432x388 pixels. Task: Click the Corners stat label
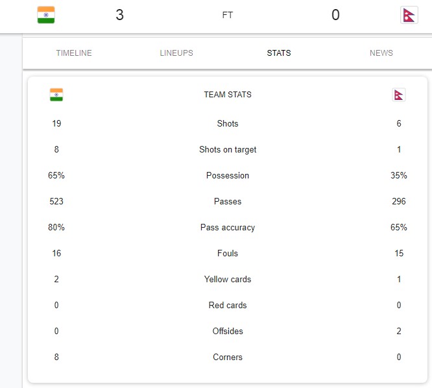[x=228, y=357]
